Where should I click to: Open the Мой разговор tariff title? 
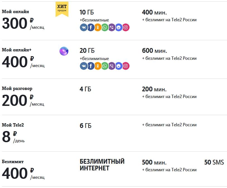(17, 89)
